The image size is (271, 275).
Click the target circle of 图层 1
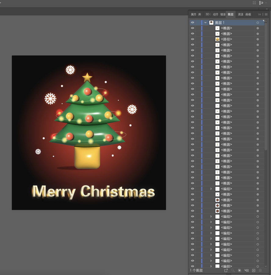click(258, 23)
